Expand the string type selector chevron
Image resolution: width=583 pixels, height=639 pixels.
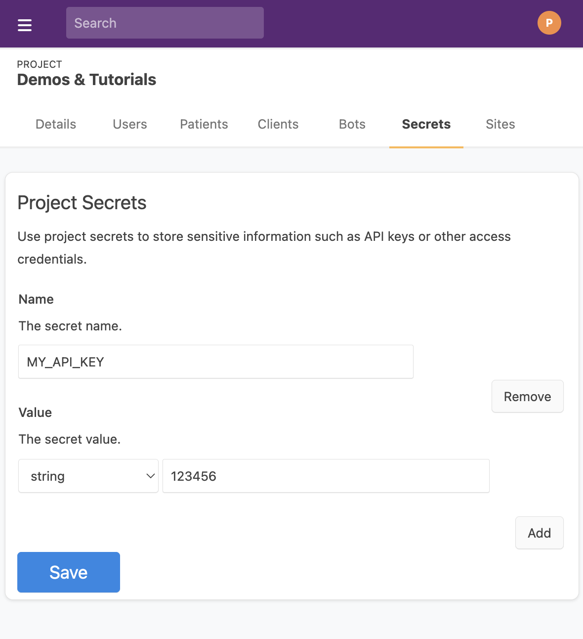pos(149,476)
